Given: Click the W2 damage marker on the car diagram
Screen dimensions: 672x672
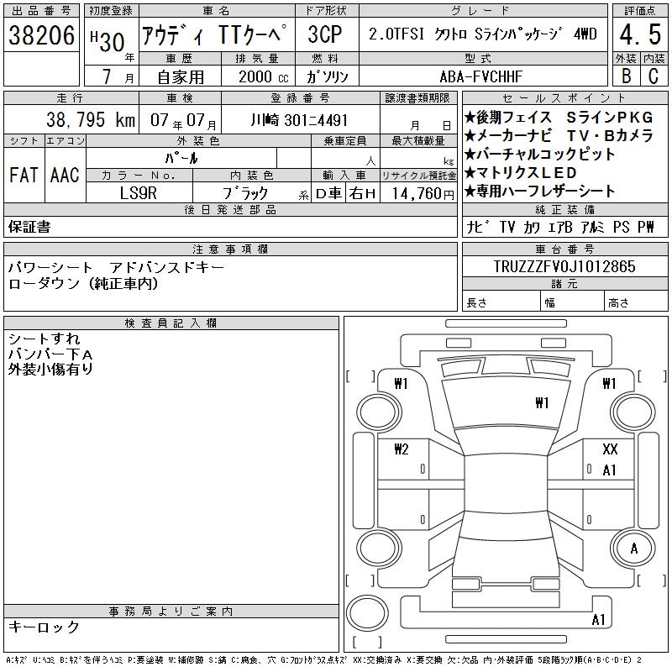Looking at the screenshot, I should [x=401, y=449].
